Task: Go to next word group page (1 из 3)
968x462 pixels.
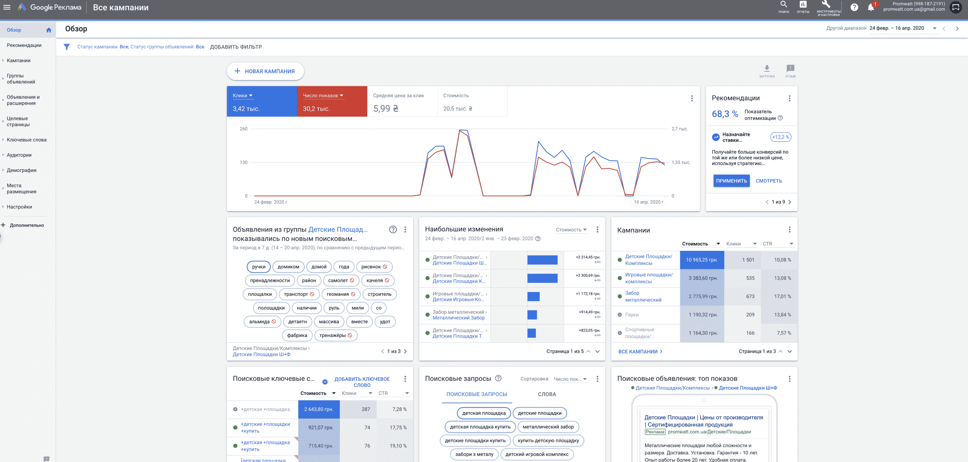Action: [405, 351]
